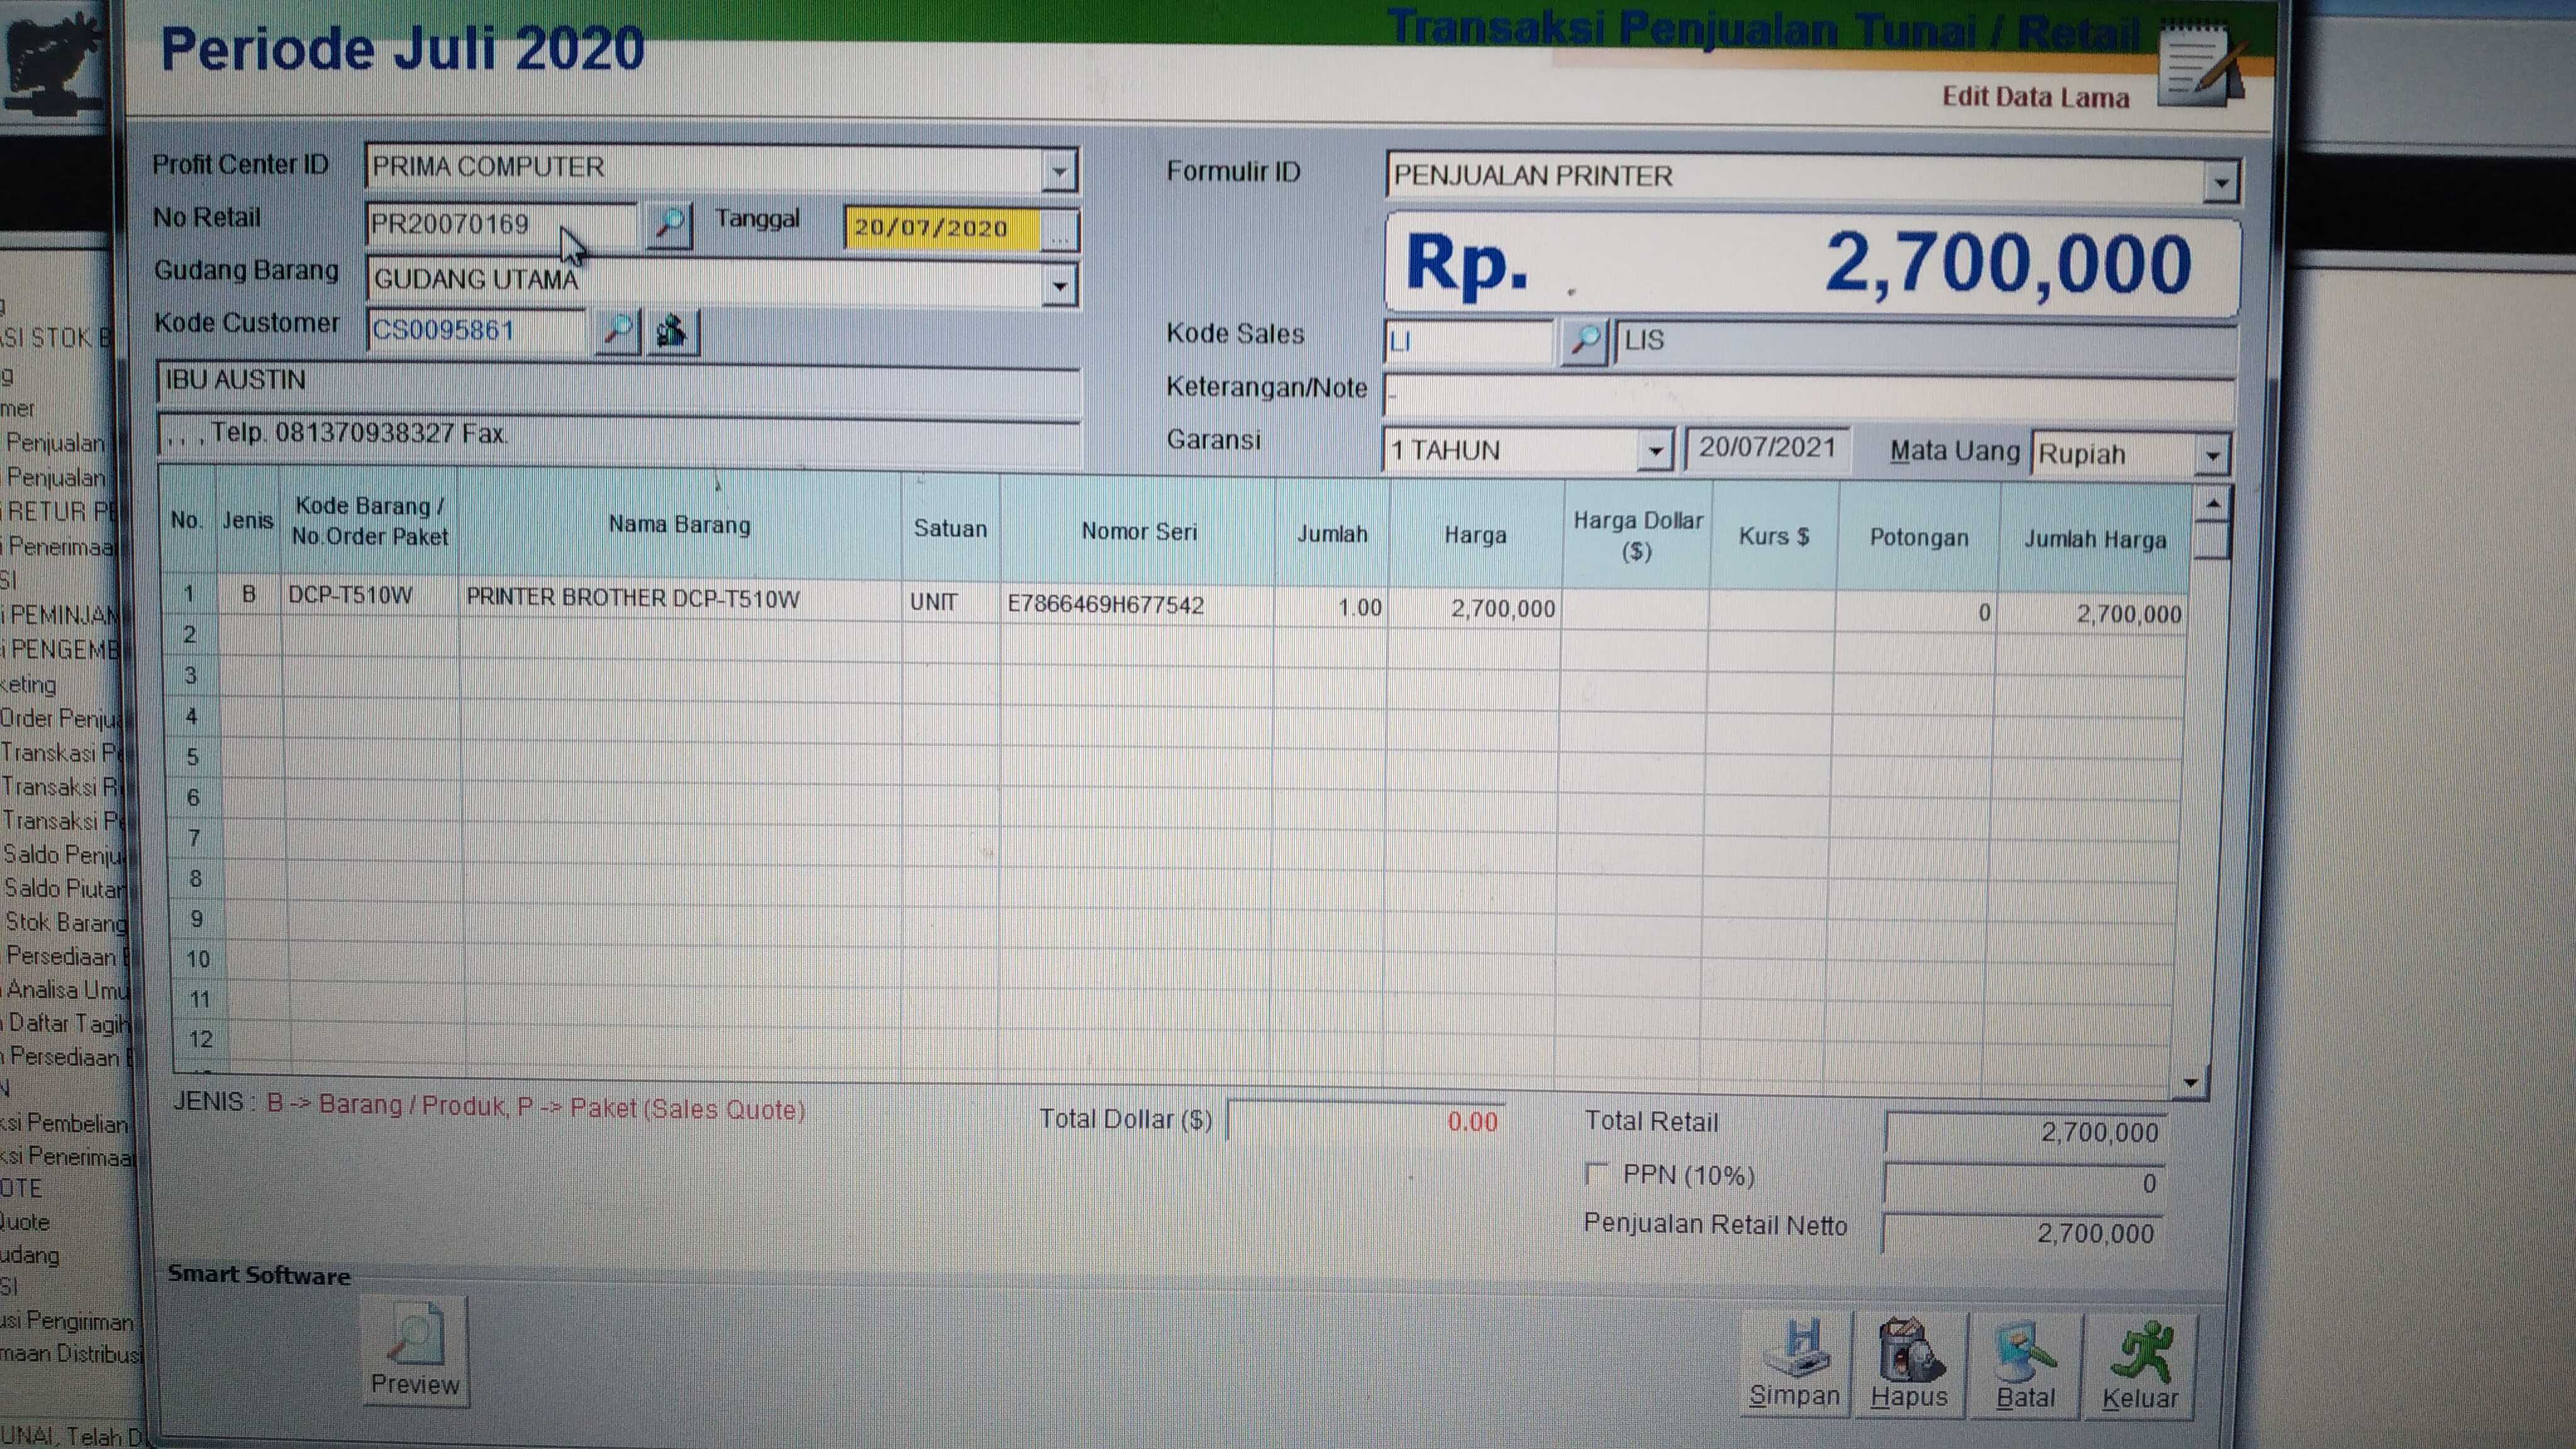Select Saldo Piutang in the sidebar menu

[64, 888]
